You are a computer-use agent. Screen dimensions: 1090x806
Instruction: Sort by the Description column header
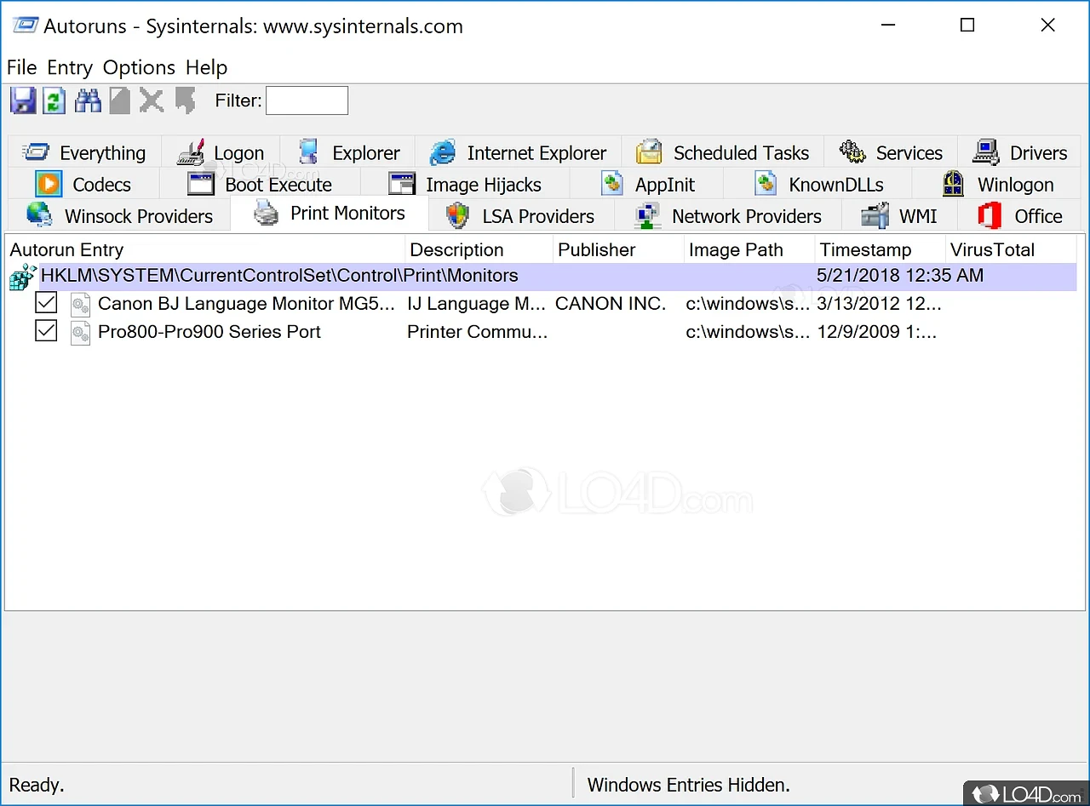click(479, 249)
